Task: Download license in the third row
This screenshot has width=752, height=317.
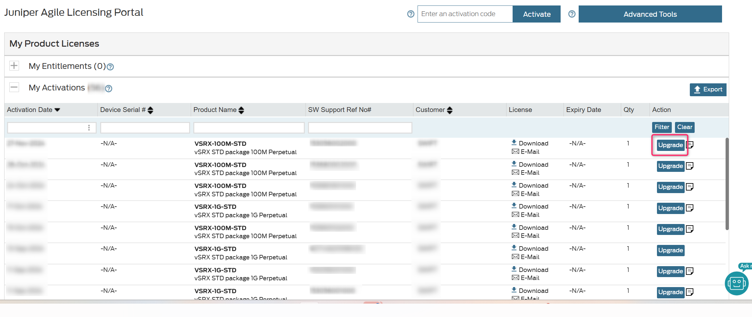Action: pyautogui.click(x=530, y=185)
